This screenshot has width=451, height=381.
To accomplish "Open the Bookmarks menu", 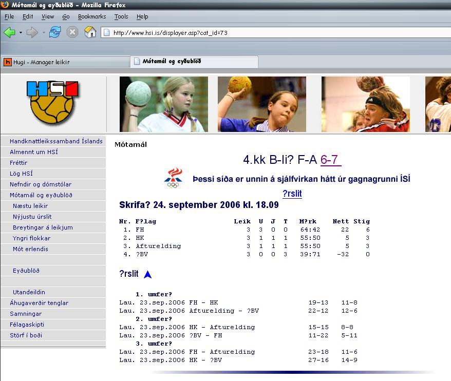I will click(x=92, y=16).
